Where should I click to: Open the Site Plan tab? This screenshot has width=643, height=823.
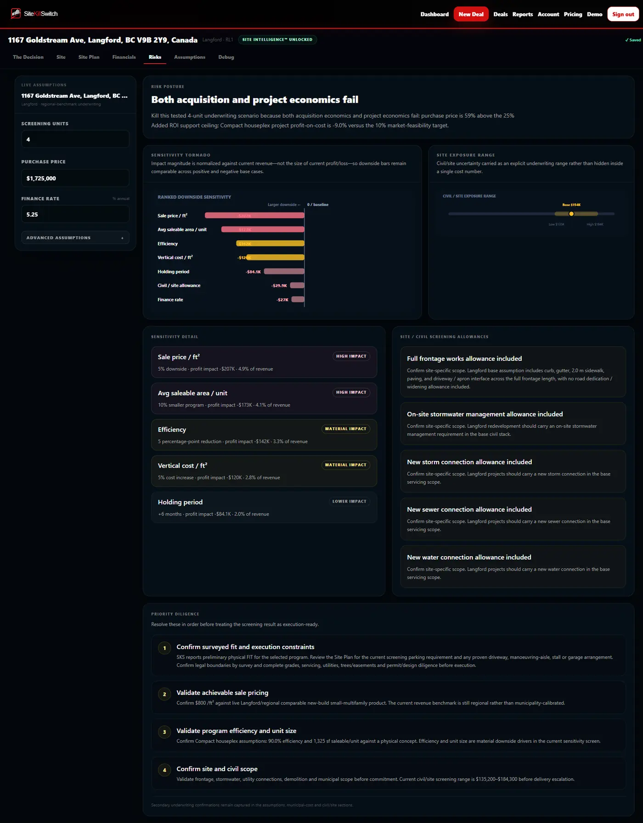pos(89,57)
